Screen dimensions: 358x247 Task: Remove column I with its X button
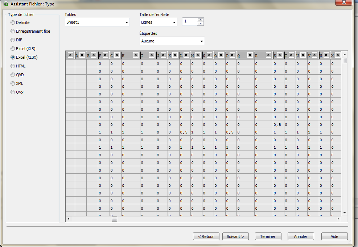click(x=152, y=55)
